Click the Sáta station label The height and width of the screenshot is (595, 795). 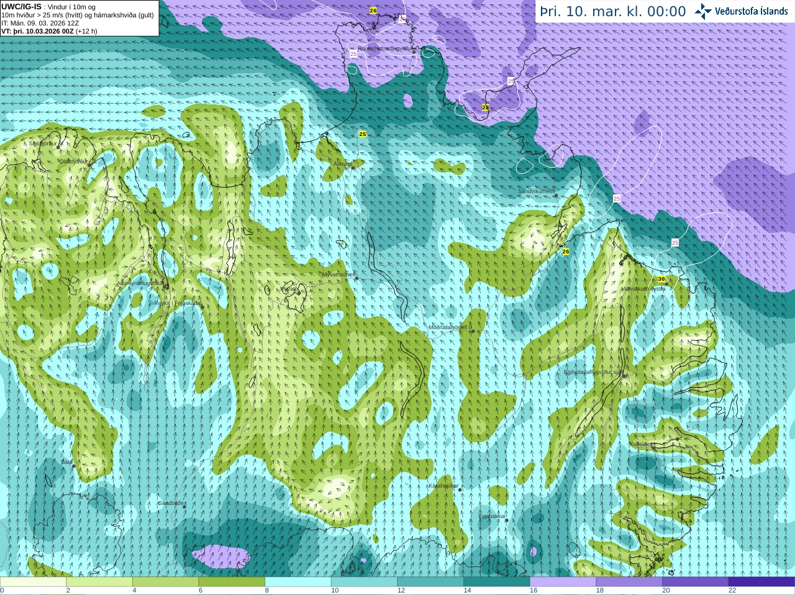pos(66,462)
